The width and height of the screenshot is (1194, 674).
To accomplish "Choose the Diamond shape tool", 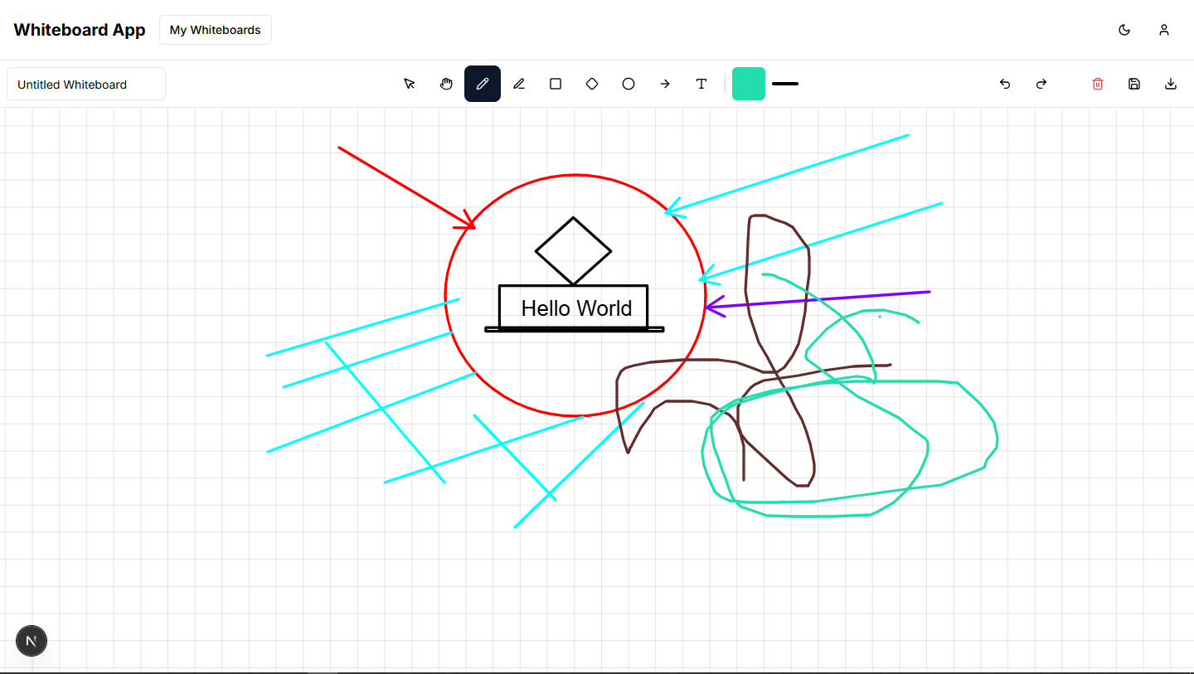I will [592, 84].
